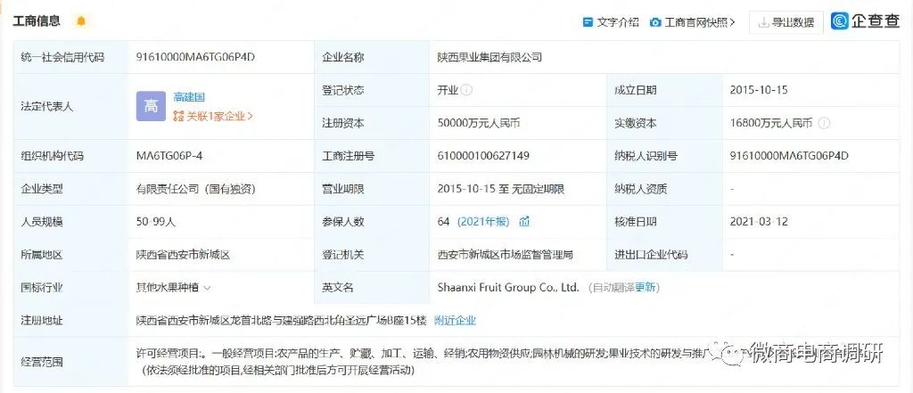Open legal representative 高建国 profile
Viewport: 913px width, 393px height.
pos(189,97)
